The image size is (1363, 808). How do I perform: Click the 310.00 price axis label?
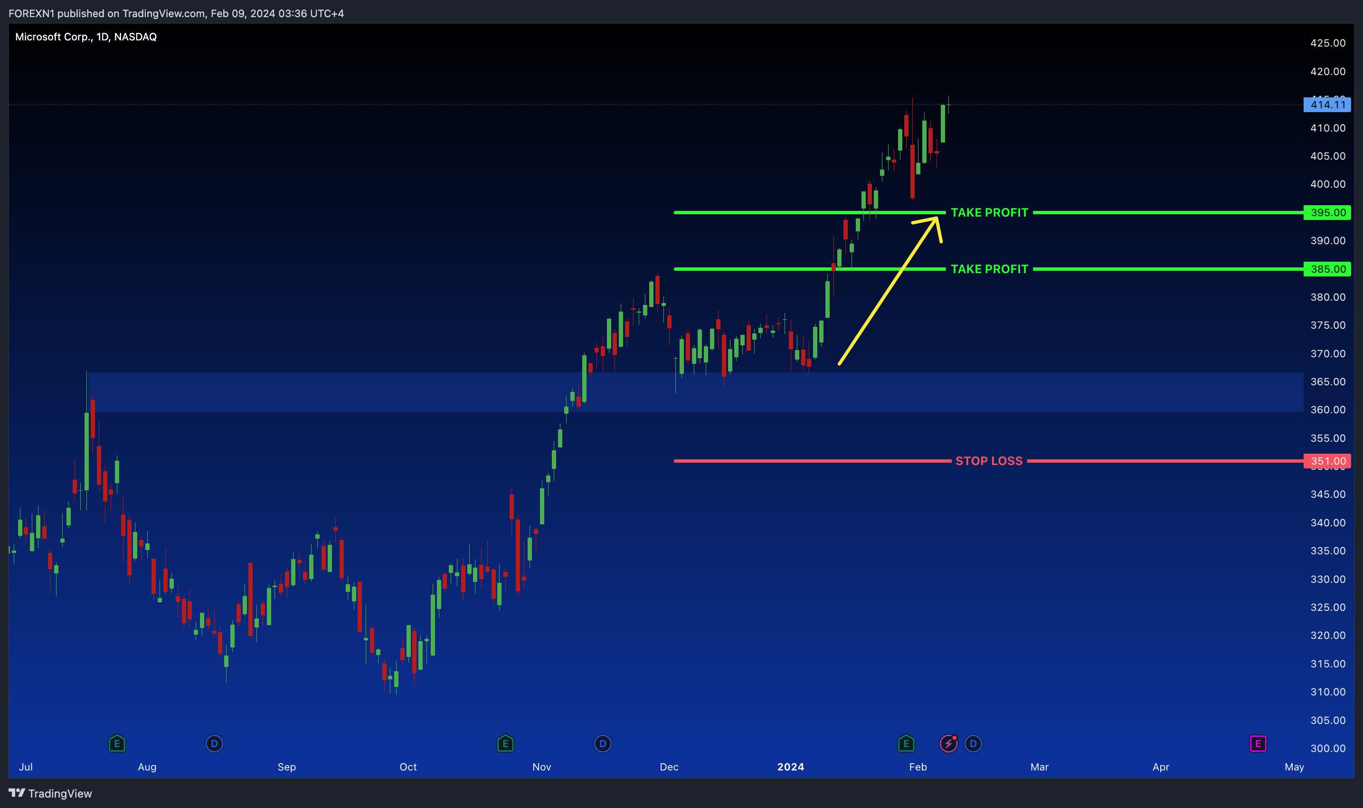tap(1327, 692)
